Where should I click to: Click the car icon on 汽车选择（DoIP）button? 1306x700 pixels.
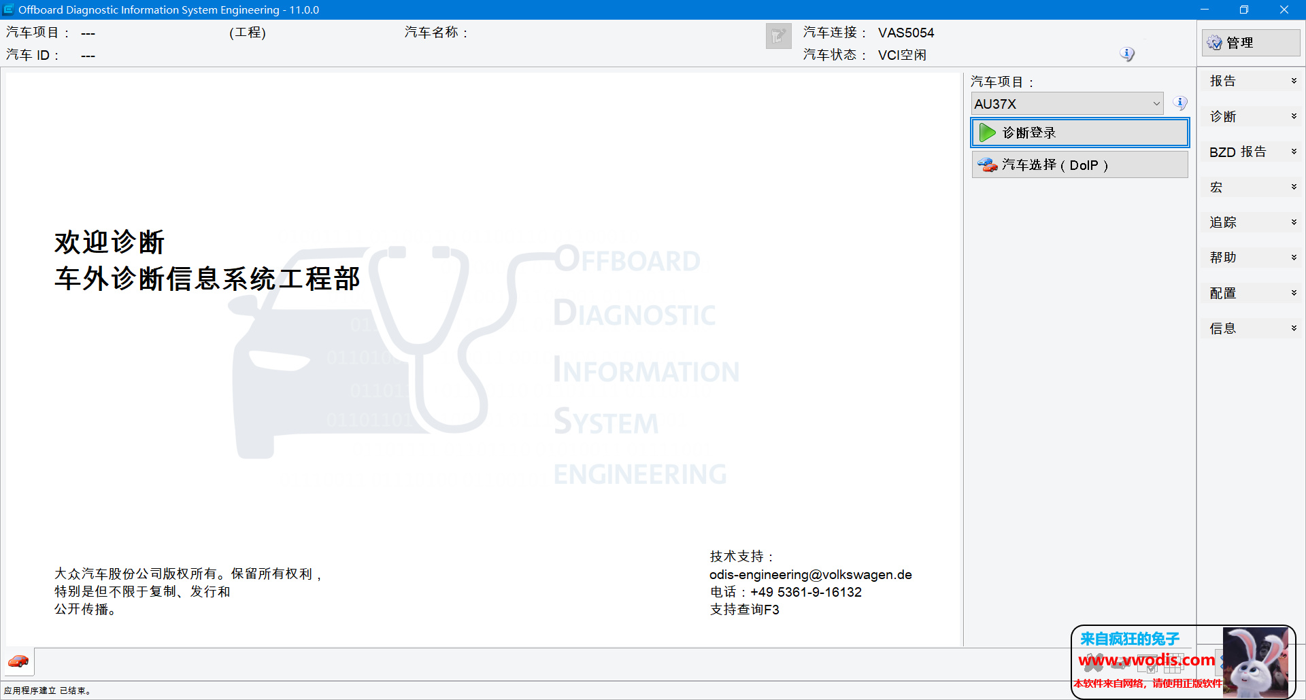[988, 164]
